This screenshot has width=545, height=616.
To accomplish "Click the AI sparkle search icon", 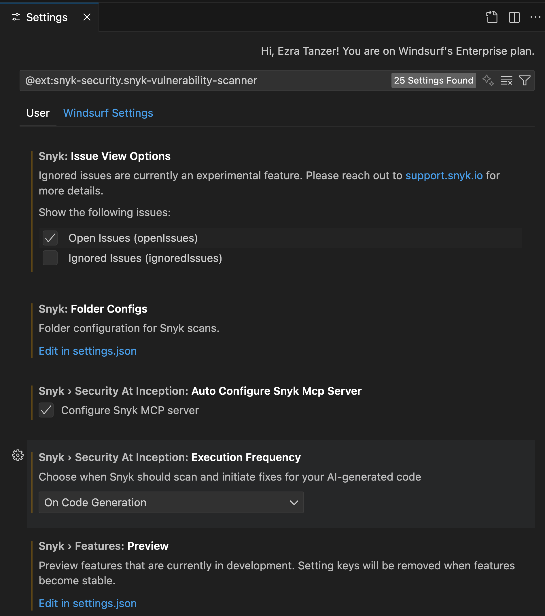I will 488,80.
